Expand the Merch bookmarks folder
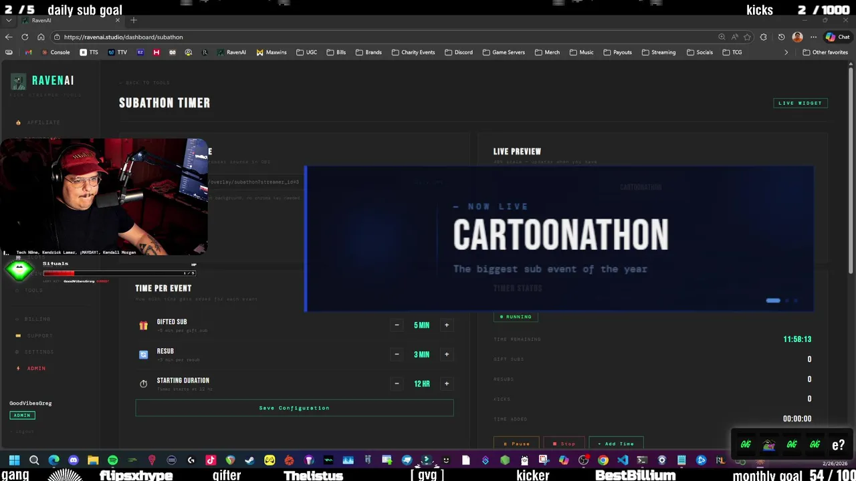This screenshot has height=481, width=856. click(547, 52)
